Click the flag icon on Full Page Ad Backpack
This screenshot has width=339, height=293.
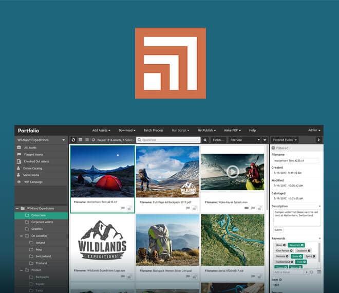(188, 208)
